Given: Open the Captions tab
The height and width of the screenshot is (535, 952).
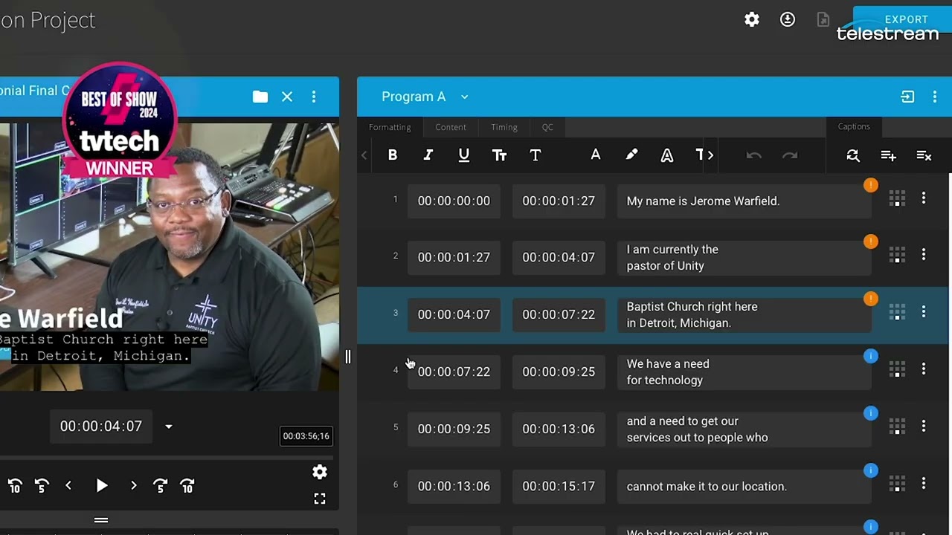Looking at the screenshot, I should 854,126.
